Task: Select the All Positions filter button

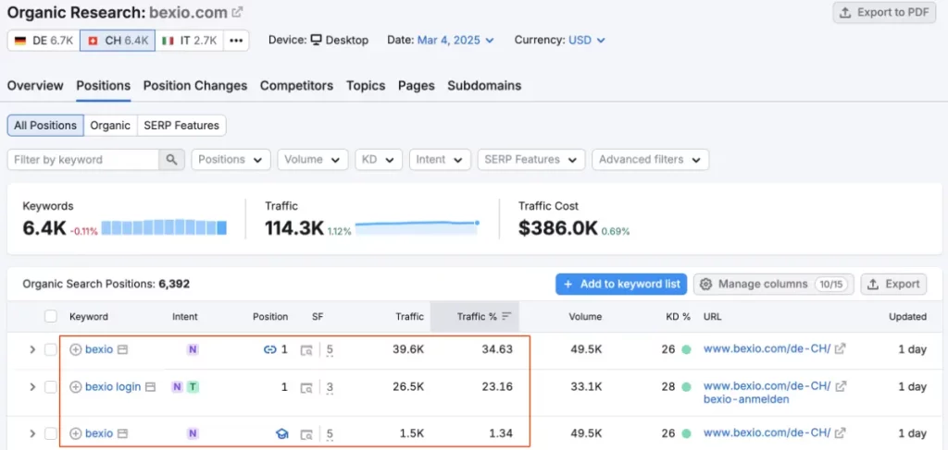Action: pyautogui.click(x=45, y=126)
